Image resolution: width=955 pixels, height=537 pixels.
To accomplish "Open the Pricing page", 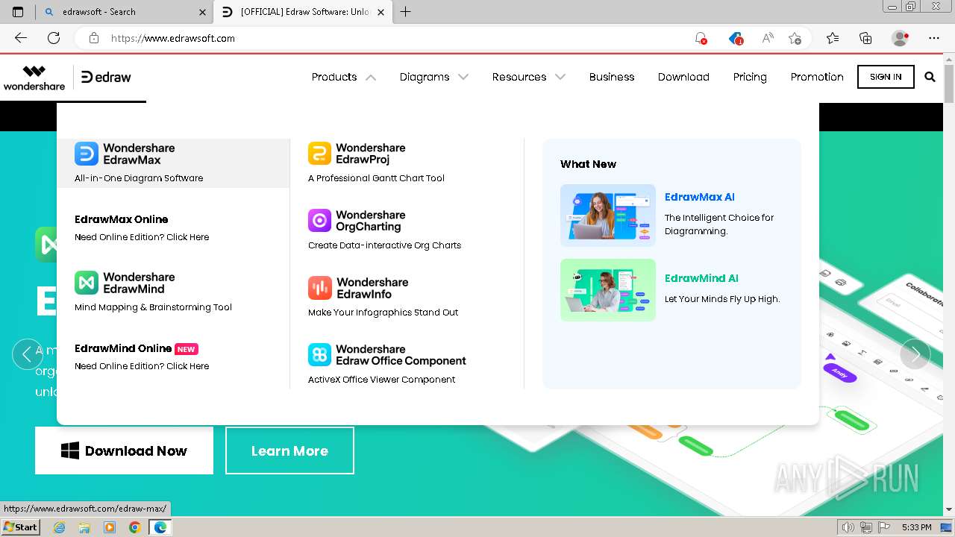I will 750,77.
